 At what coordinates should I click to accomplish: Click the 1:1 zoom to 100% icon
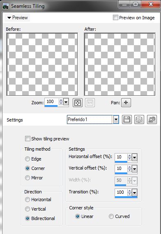tap(90, 103)
